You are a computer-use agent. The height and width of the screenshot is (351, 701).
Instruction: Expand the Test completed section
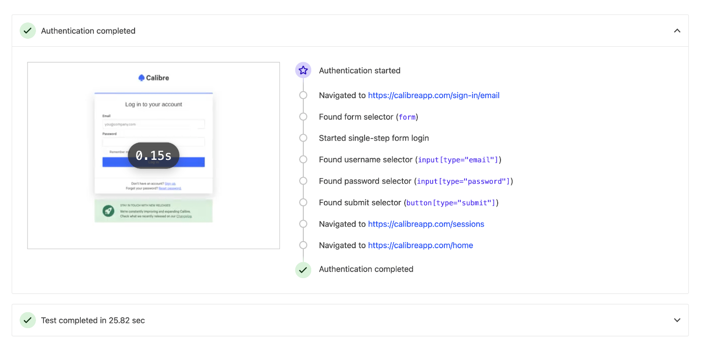coord(677,320)
